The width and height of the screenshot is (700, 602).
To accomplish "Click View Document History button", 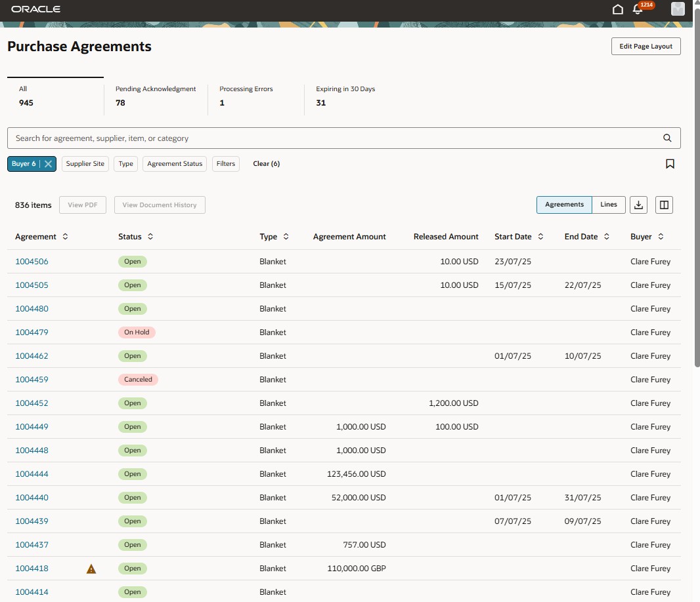I will tap(160, 205).
